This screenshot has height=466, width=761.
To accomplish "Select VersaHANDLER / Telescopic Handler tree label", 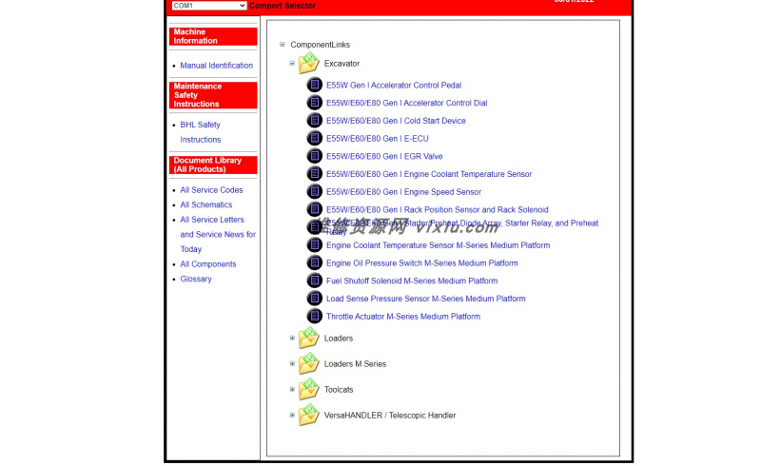I will [x=390, y=416].
